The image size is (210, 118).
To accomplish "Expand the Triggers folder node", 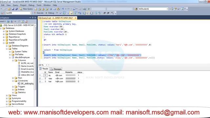I will click(13, 87).
